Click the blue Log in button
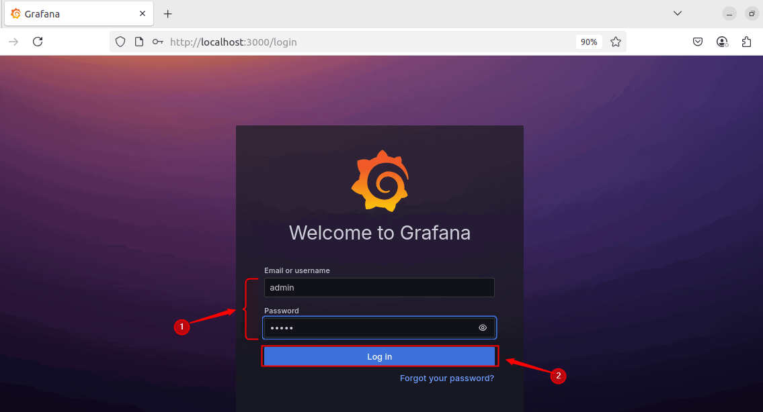 [x=379, y=356]
